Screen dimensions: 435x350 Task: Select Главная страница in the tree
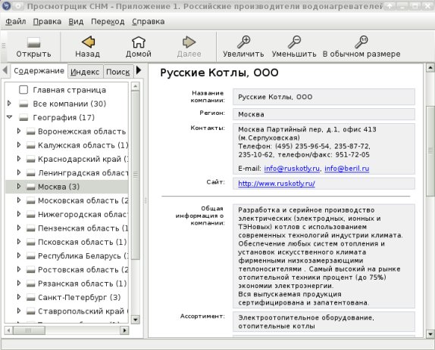(x=70, y=90)
